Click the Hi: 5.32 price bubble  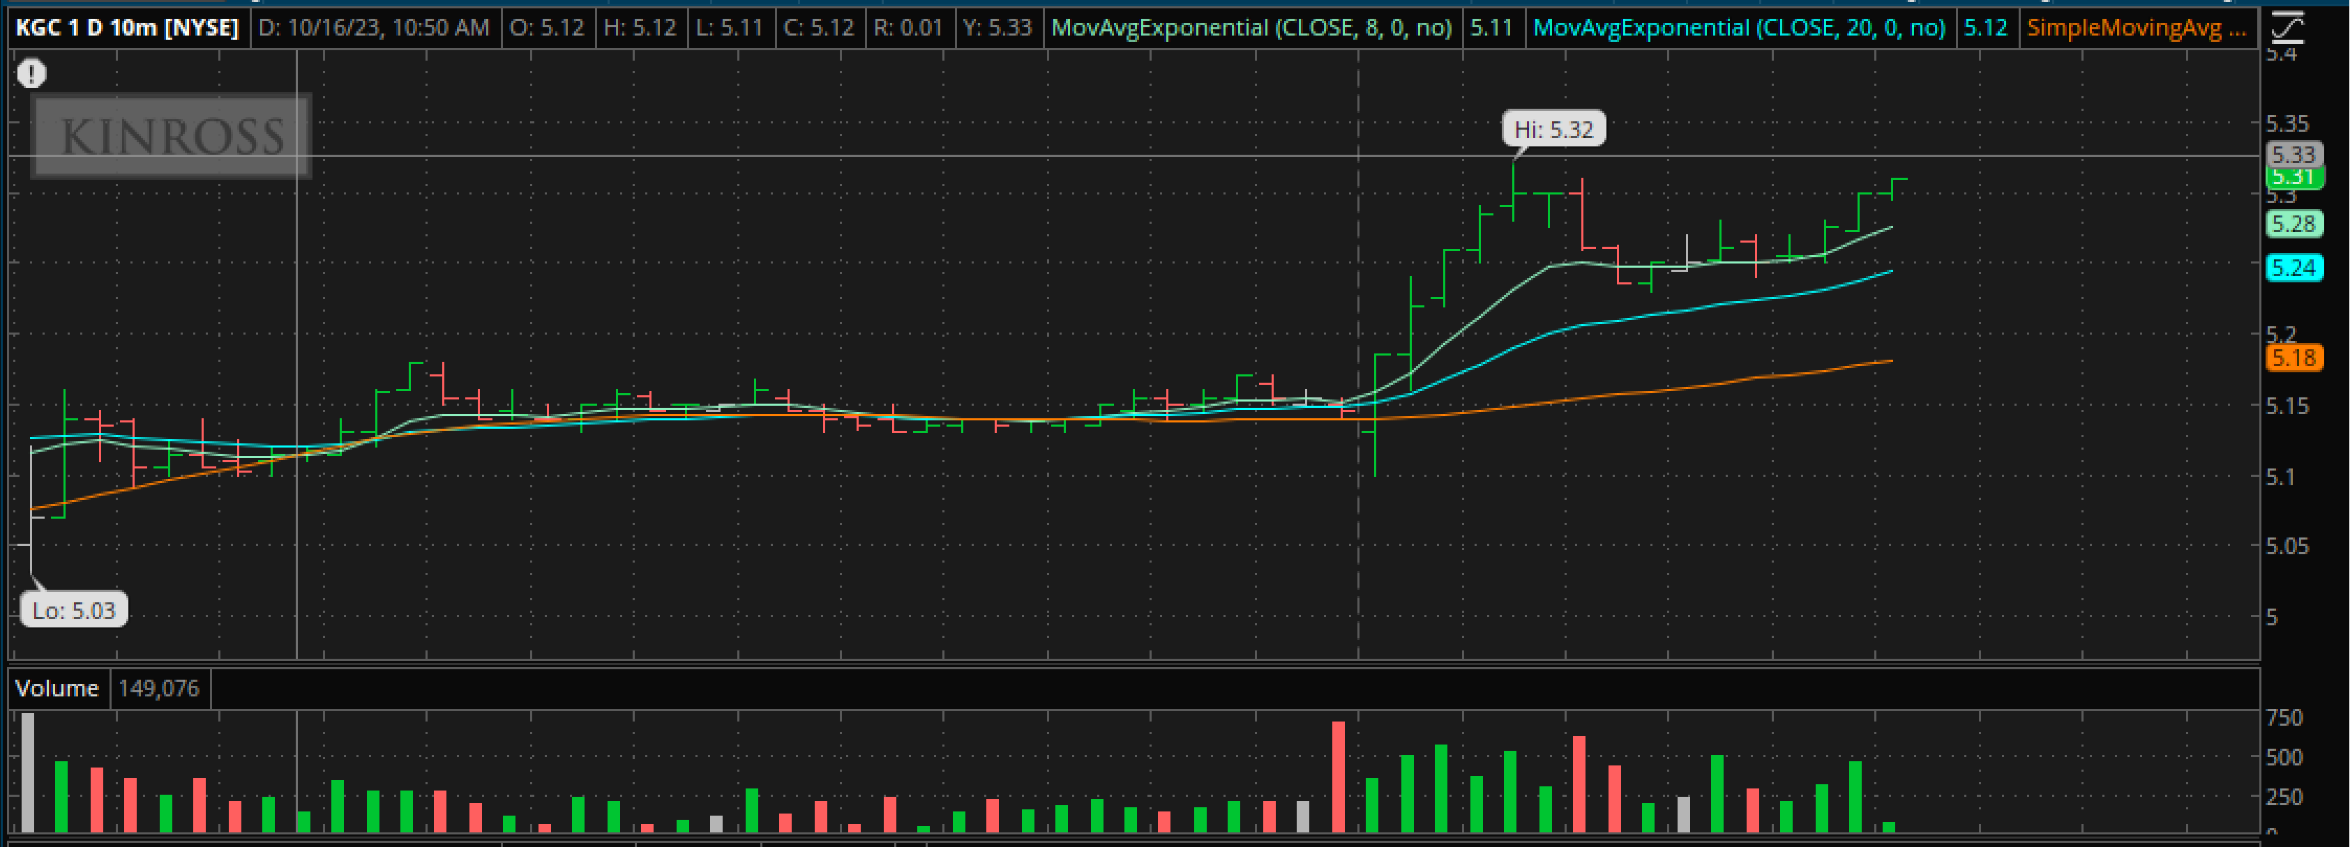1553,130
